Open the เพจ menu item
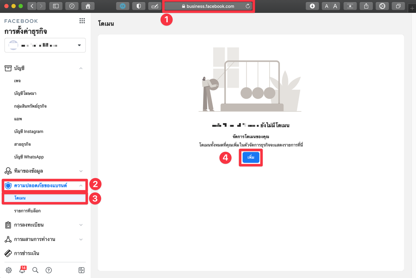This screenshot has width=416, height=278. click(17, 81)
